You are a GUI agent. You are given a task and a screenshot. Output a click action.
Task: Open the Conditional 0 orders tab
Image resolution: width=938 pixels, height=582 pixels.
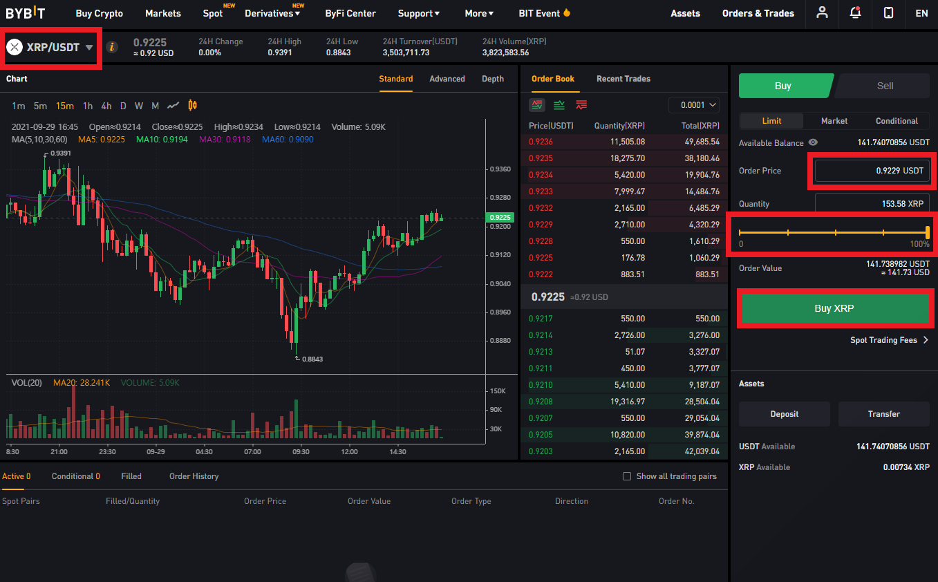(x=76, y=476)
